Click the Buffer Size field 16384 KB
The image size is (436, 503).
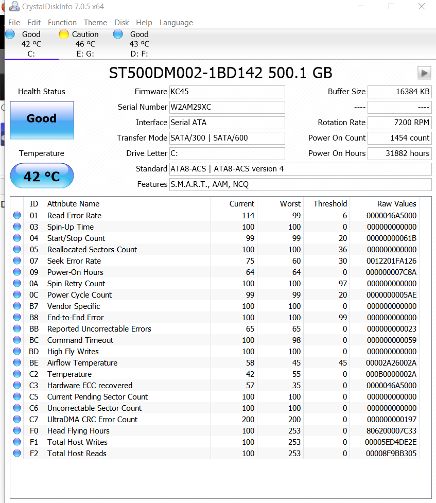point(399,92)
